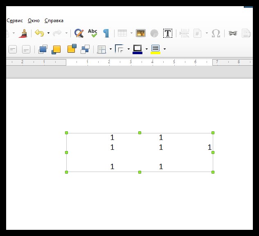Insert a hyperlink chain icon
The image size is (259, 236).
[233, 33]
